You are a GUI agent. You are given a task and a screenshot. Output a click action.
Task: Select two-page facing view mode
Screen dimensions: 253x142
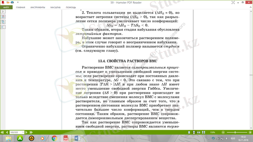199,132
